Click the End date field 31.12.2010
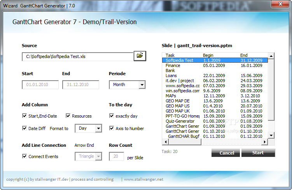Screen dimensions: 292x190 pyautogui.click(x=80, y=84)
